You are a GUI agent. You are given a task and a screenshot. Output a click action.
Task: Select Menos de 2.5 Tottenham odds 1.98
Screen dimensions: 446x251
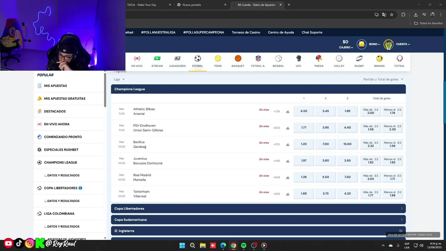coord(392,194)
